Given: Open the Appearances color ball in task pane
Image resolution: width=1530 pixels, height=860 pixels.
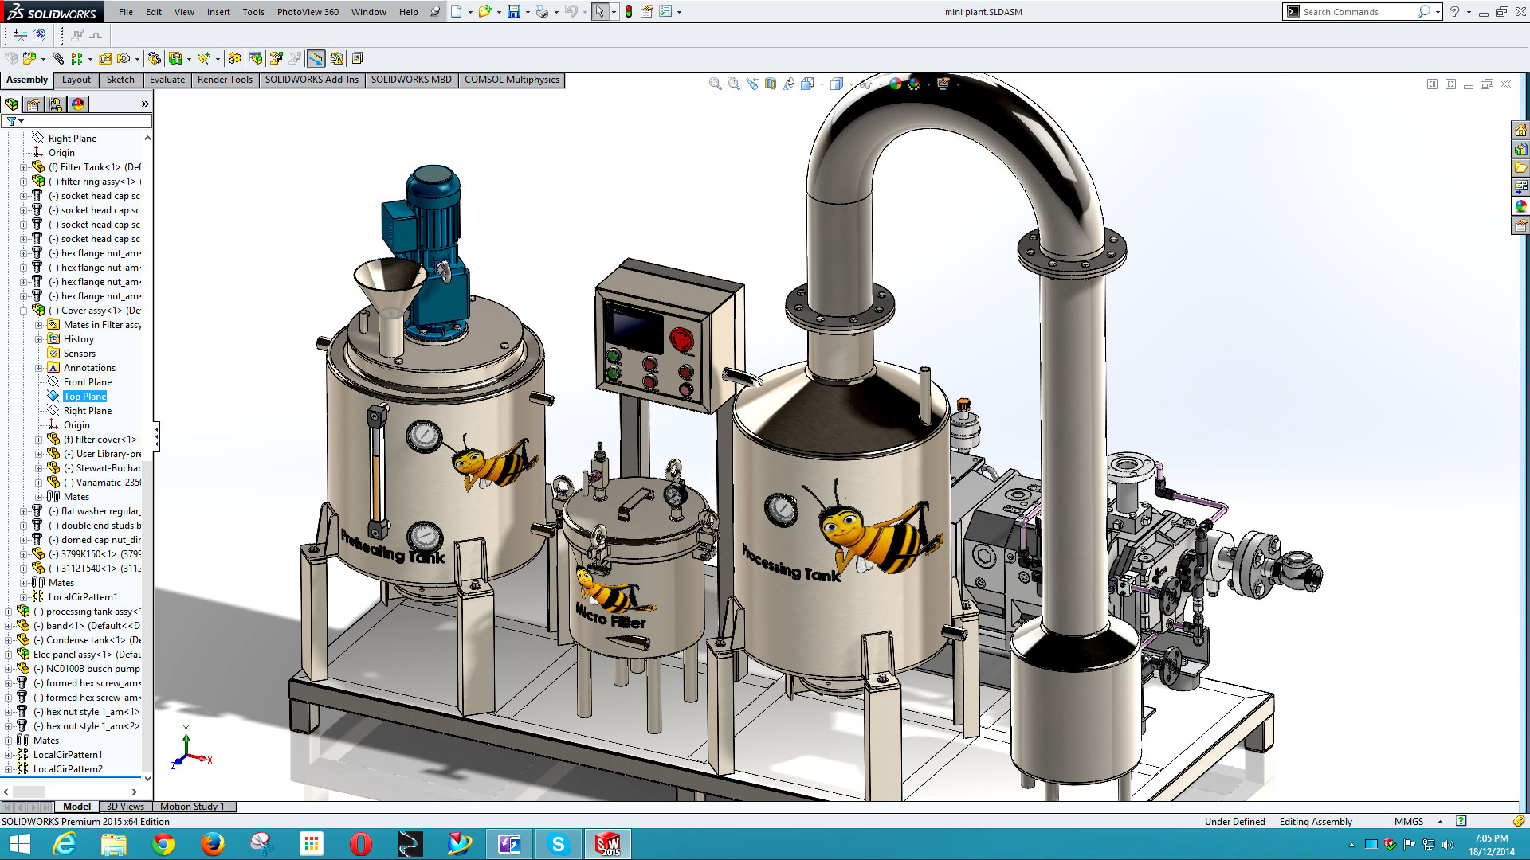Looking at the screenshot, I should [x=1520, y=206].
